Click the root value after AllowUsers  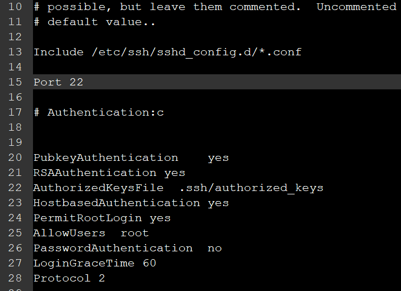pyautogui.click(x=135, y=233)
